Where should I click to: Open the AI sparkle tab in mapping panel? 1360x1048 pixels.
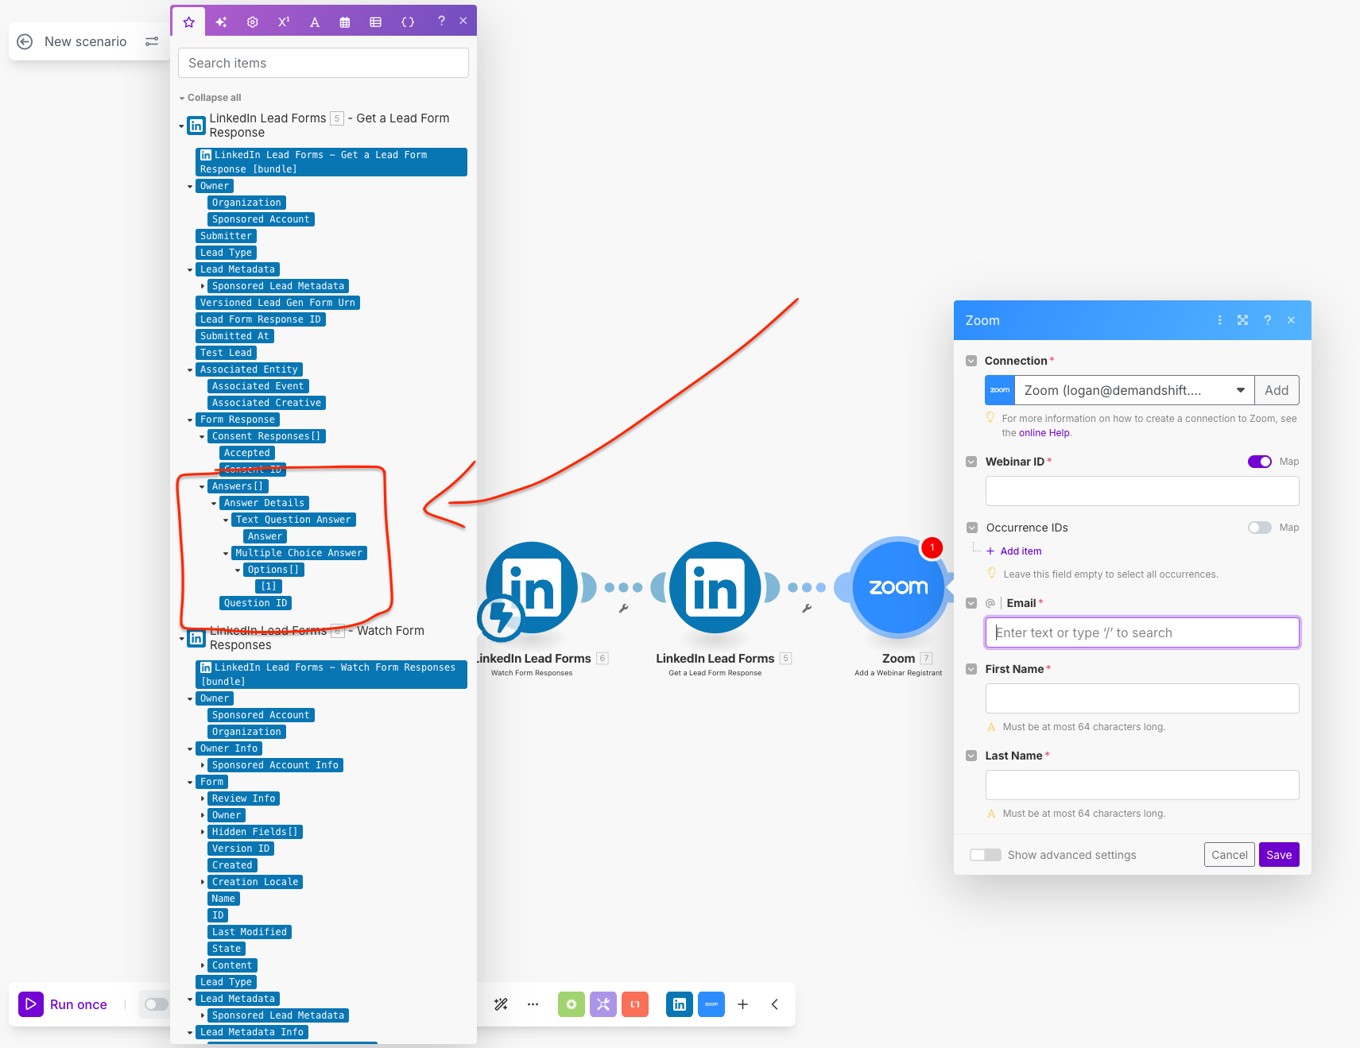[221, 22]
